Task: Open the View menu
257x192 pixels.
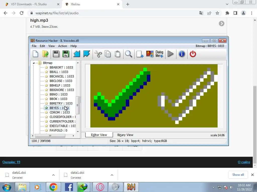Action: click(51, 46)
